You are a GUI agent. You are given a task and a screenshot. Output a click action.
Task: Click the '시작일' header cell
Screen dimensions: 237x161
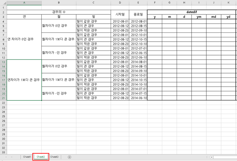click(x=120, y=14)
